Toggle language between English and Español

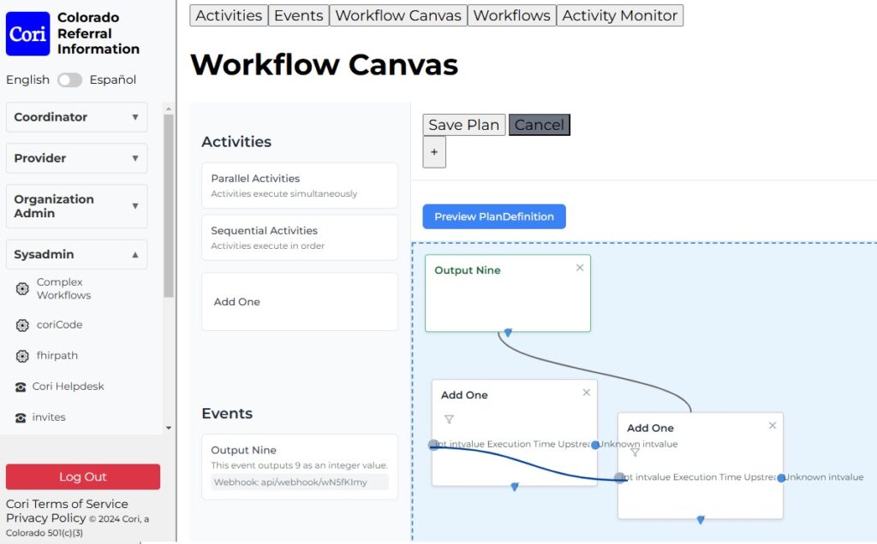tap(69, 80)
